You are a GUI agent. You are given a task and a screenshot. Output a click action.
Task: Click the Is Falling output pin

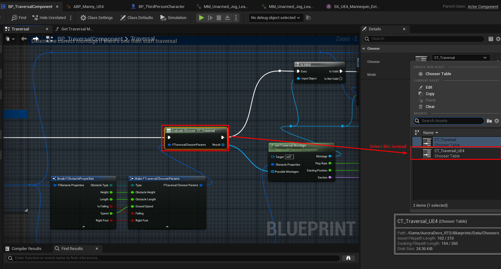[x=111, y=206]
